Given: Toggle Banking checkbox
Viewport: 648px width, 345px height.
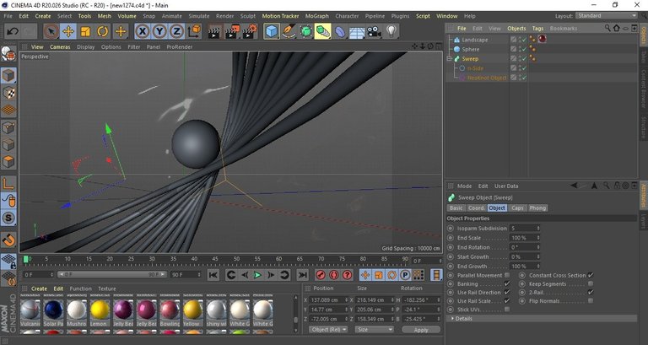Looking at the screenshot, I should 507,284.
